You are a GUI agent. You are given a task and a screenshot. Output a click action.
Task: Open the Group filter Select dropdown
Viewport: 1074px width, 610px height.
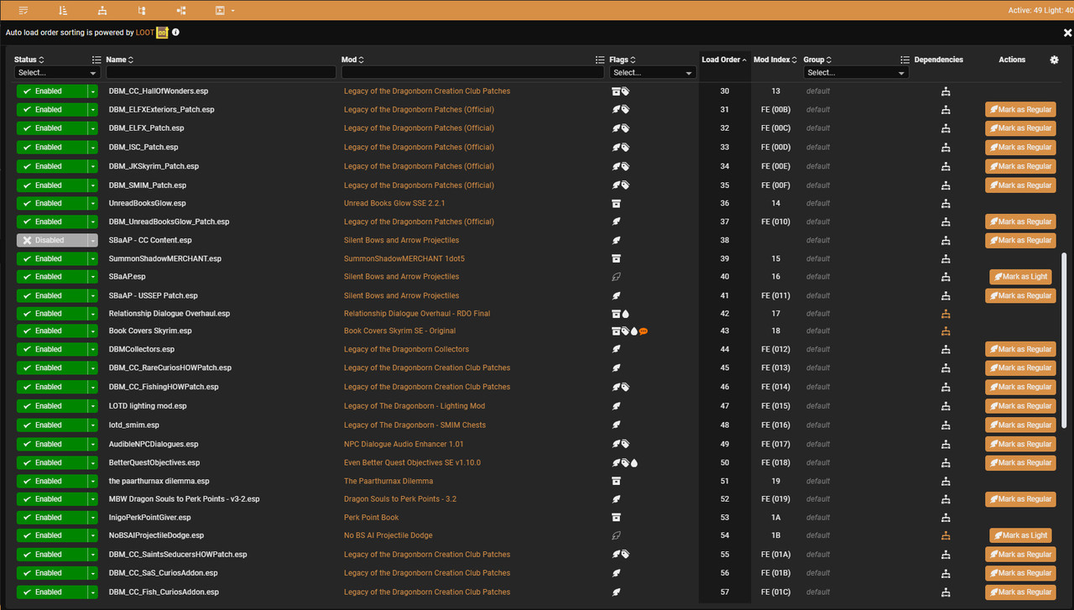(x=856, y=73)
